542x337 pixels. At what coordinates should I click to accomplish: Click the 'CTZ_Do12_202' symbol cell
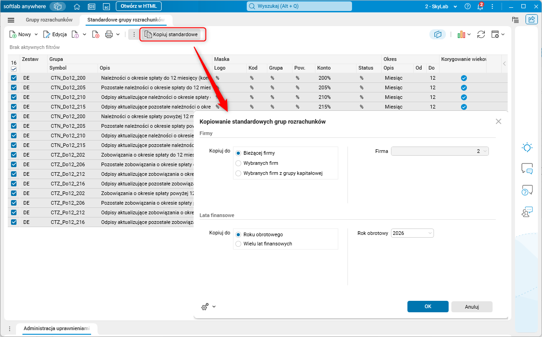pyautogui.click(x=68, y=155)
